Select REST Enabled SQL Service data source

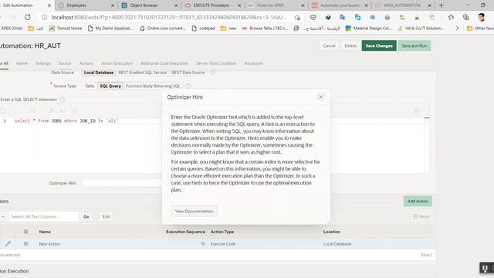click(142, 73)
